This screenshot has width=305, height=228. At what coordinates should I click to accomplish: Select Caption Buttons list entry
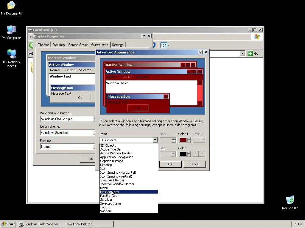pos(129,161)
